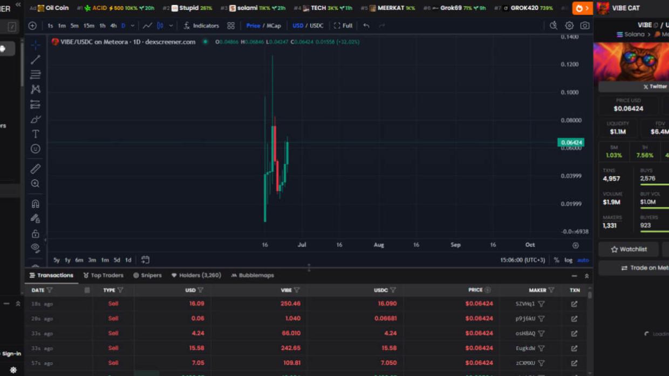Collapse the transactions panel with minus icon
The image size is (669, 376).
click(574, 276)
